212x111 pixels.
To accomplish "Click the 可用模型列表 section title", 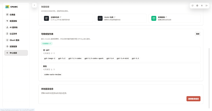I will (47, 34).
